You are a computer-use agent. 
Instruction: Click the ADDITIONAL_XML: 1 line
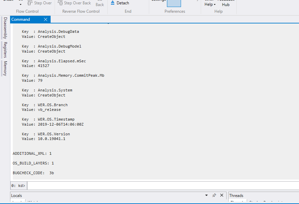(32, 153)
